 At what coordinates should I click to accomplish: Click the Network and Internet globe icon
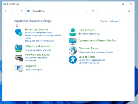19,48
